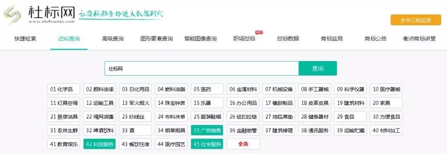Toggle category 38 通讯服务
This screenshot has height=154, width=447.
pos(315,130)
